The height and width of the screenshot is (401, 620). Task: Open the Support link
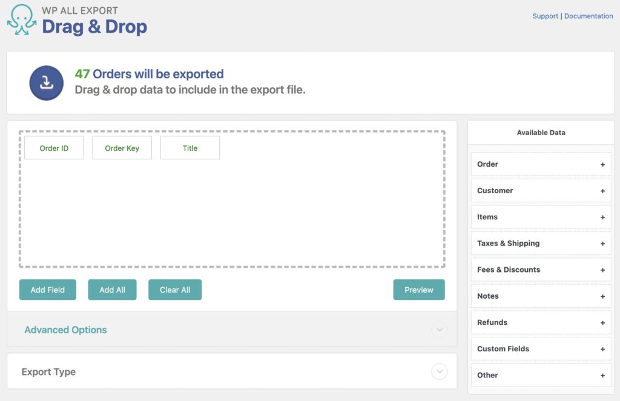coord(545,16)
